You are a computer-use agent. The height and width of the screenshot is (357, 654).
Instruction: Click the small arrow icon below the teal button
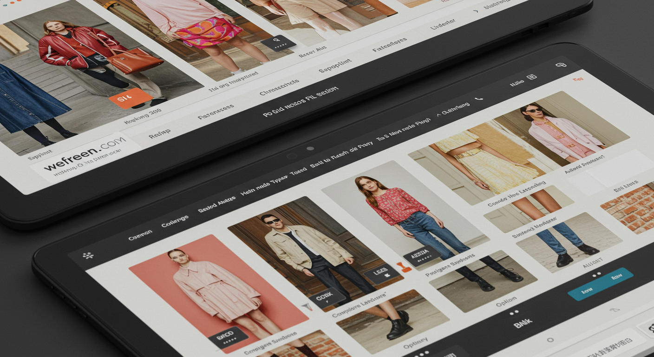click(614, 310)
